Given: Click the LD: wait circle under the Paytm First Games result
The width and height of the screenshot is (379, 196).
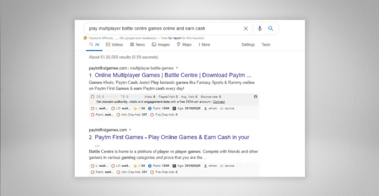Looking at the screenshot, I should 113,166.
